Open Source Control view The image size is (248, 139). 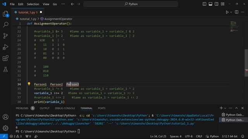pos(5,36)
